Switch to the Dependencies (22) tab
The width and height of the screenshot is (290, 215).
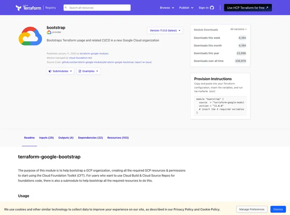91,138
